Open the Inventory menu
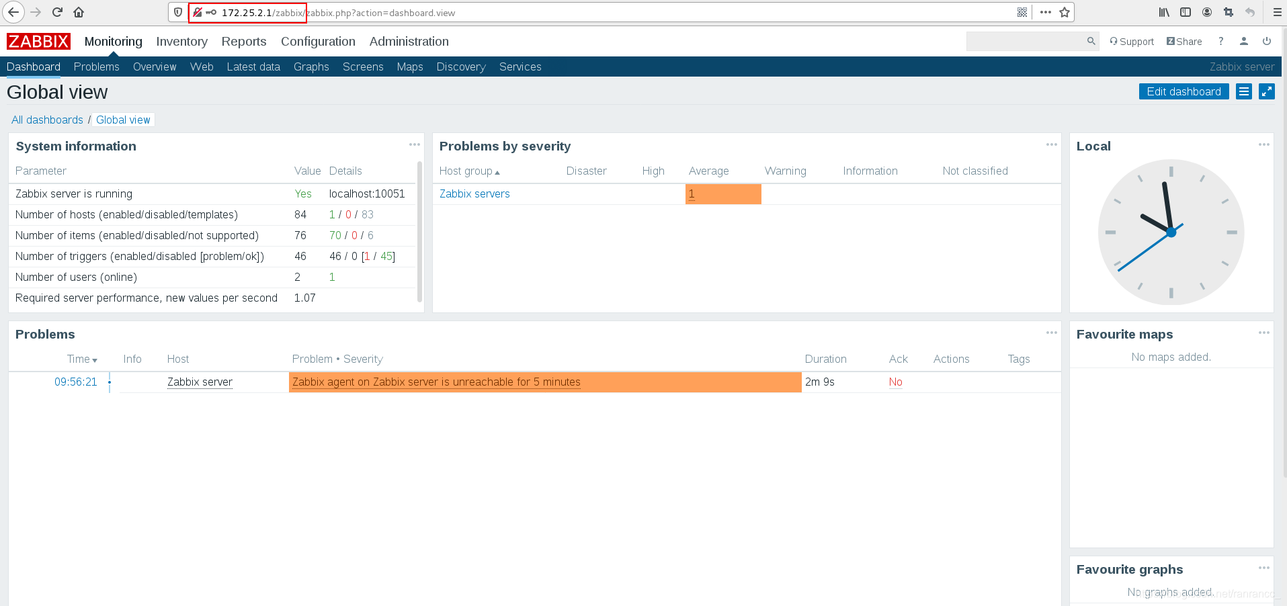This screenshot has height=606, width=1287. [x=182, y=42]
